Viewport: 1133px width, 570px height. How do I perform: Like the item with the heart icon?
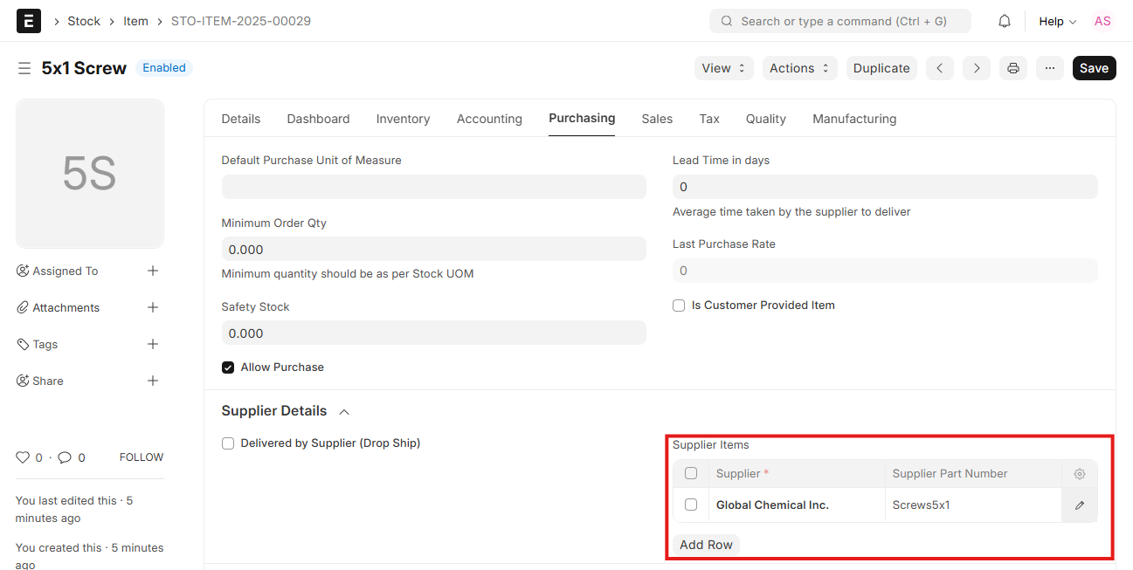click(x=24, y=457)
